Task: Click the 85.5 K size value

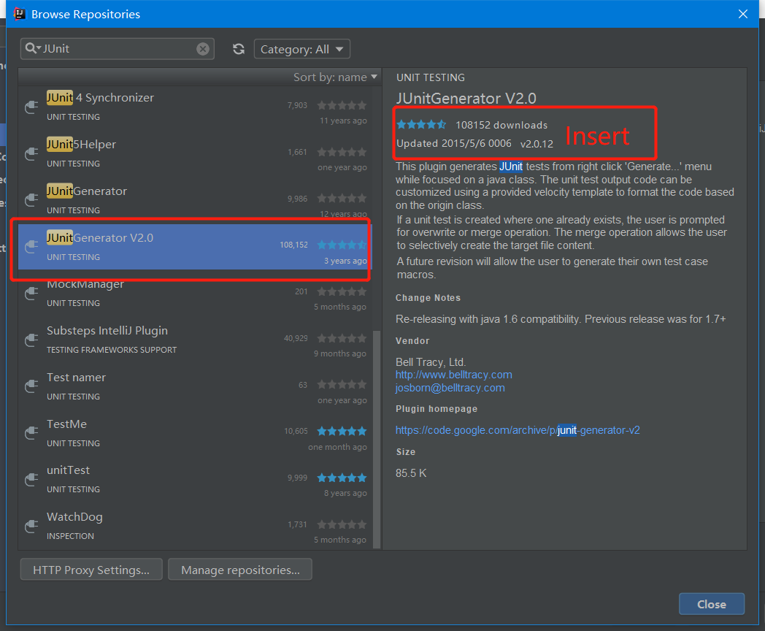Action: coord(411,473)
